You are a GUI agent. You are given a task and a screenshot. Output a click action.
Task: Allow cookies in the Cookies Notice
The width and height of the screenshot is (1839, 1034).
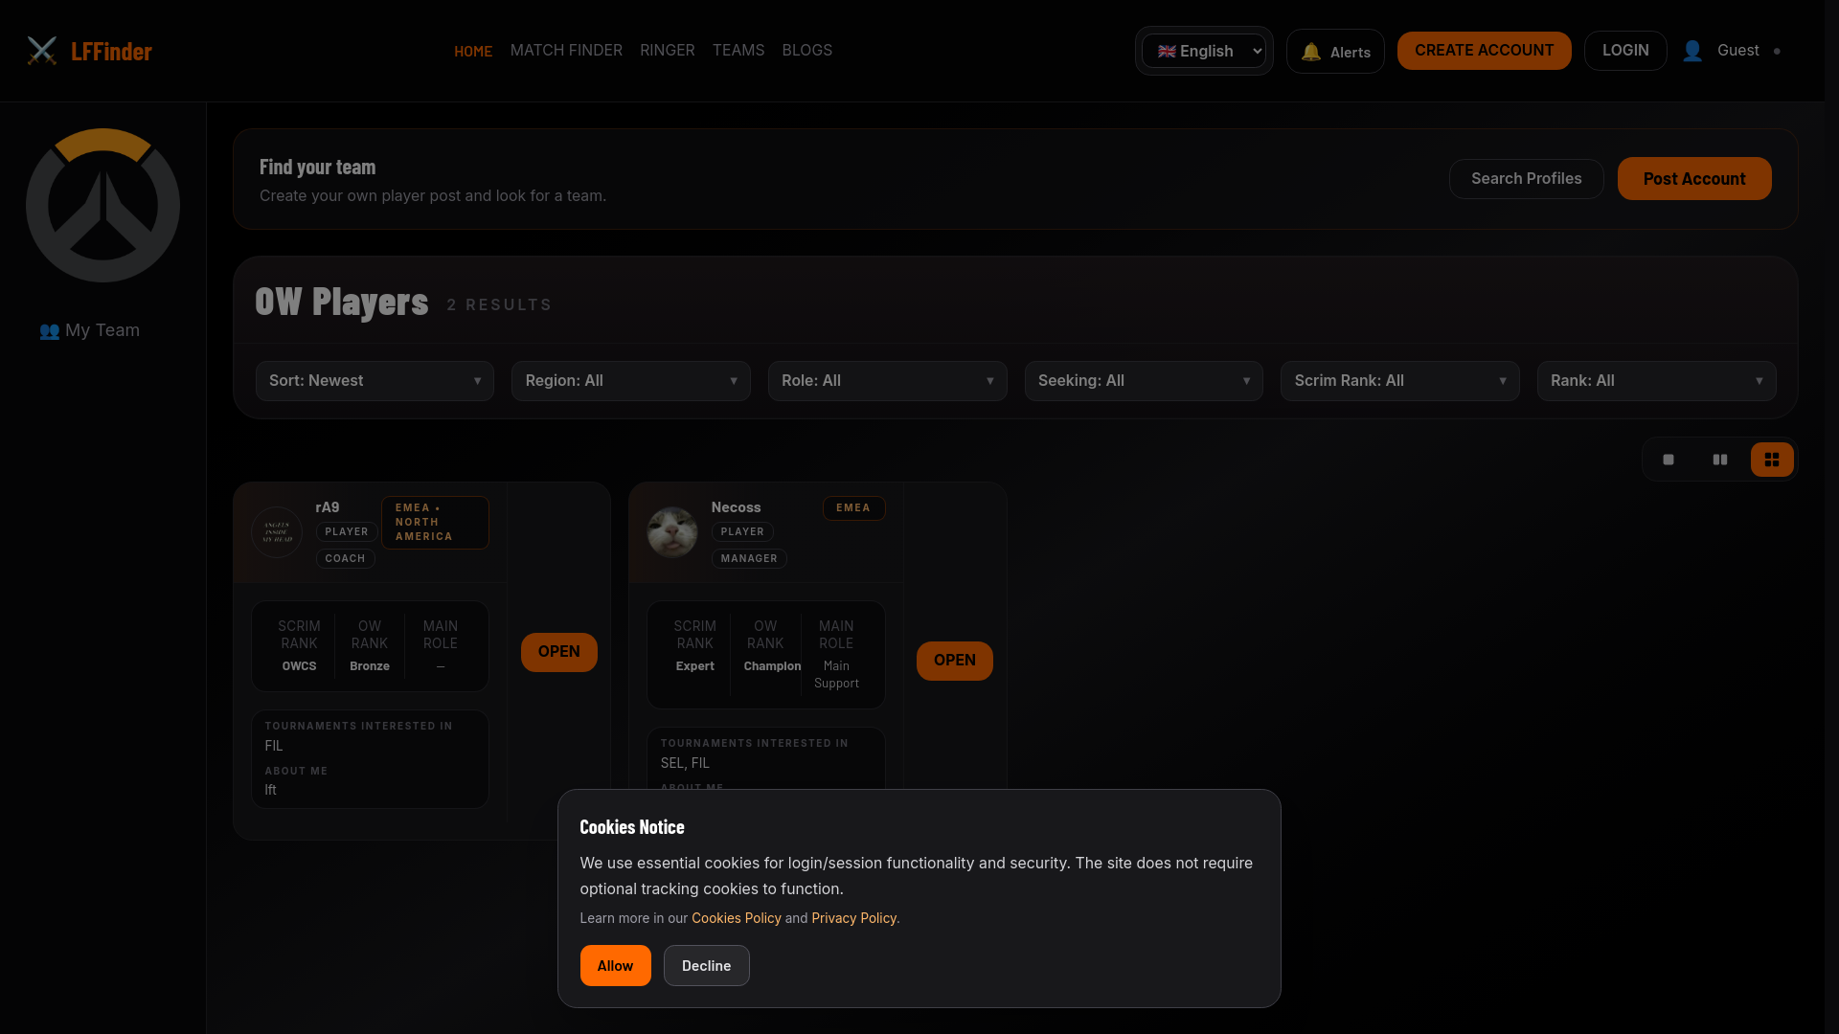615,966
